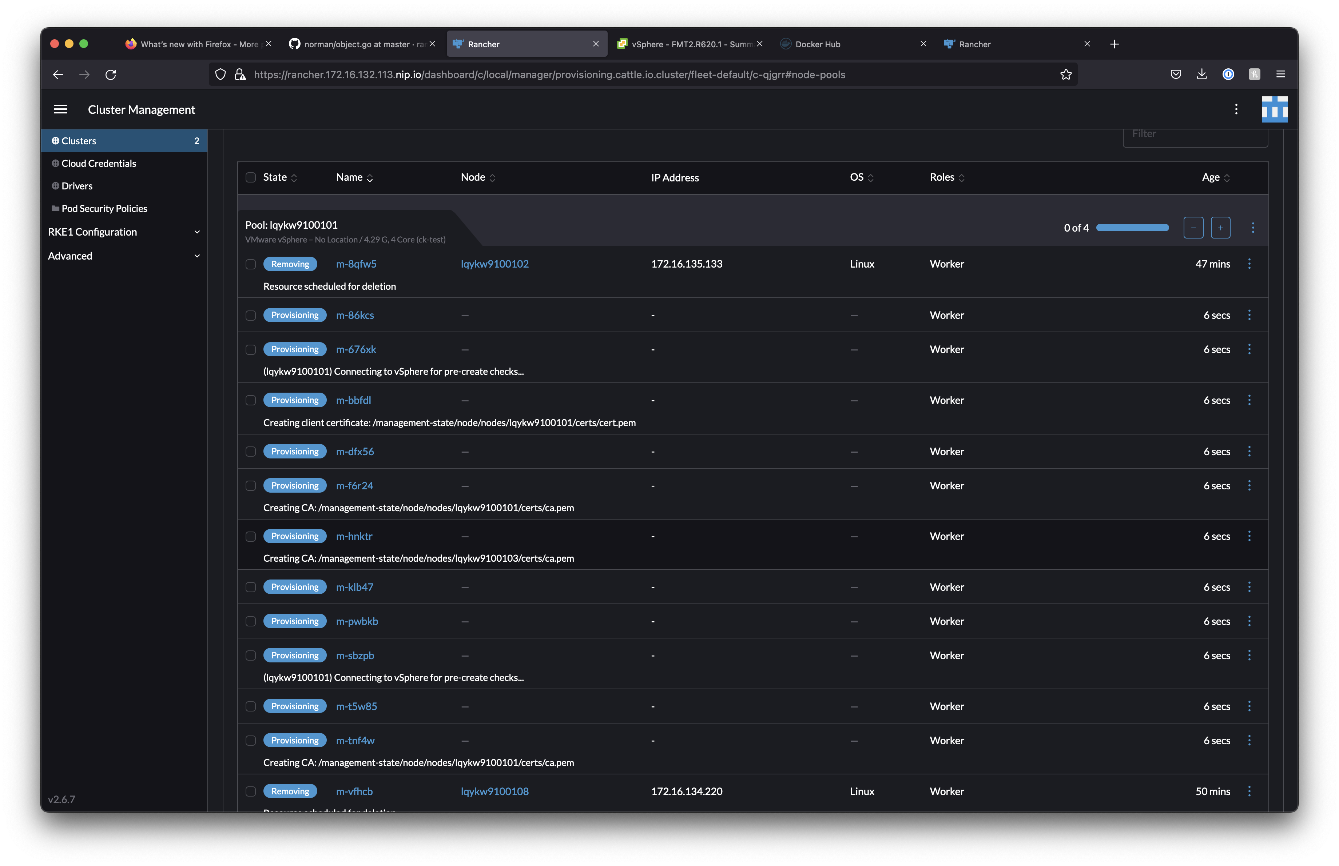Image resolution: width=1339 pixels, height=866 pixels.
Task: Check the m-pwbkb row checkbox
Action: [x=250, y=622]
